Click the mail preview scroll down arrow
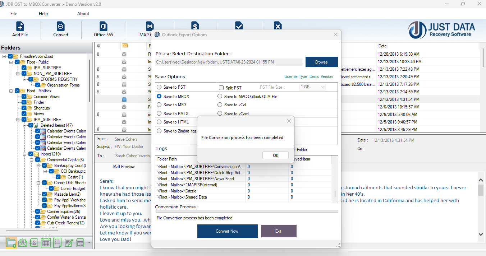486x256 pixels. click(x=481, y=234)
